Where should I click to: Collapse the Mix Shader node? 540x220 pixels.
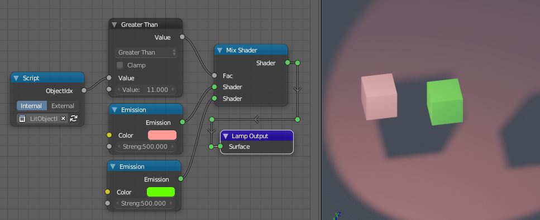pyautogui.click(x=219, y=51)
